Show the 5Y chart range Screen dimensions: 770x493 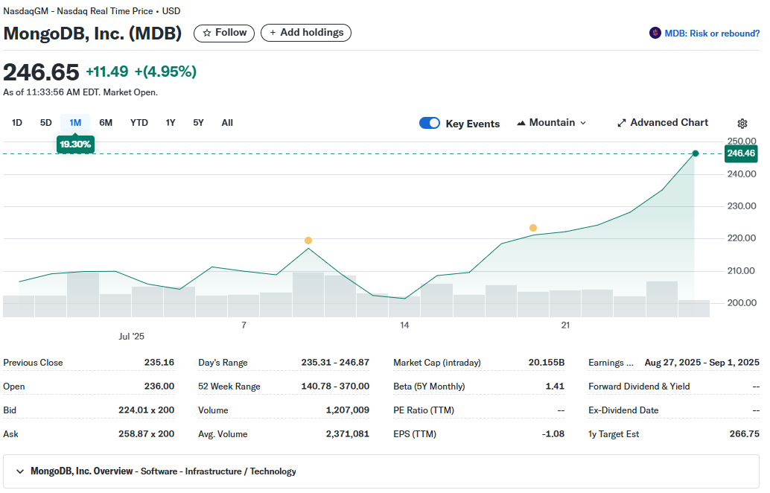(x=198, y=123)
